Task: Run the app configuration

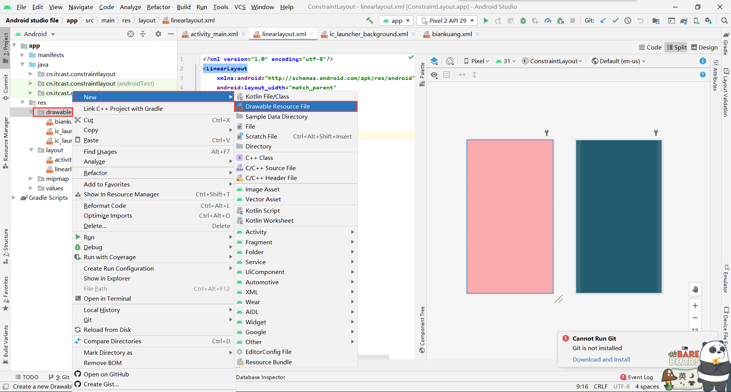Action: [486, 21]
